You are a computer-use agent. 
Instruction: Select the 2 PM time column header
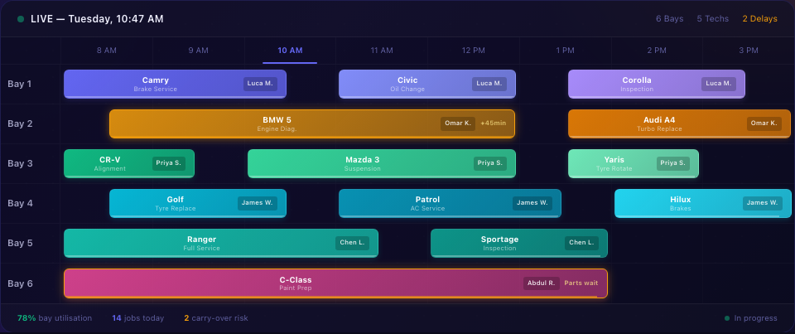pos(657,51)
